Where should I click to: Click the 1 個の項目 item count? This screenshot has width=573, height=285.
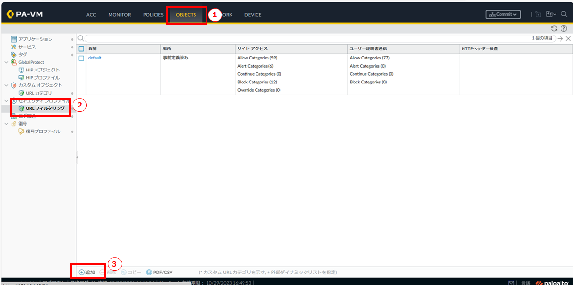(542, 38)
